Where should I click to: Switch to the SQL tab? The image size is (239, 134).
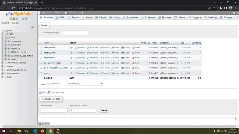pyautogui.click(x=60, y=17)
